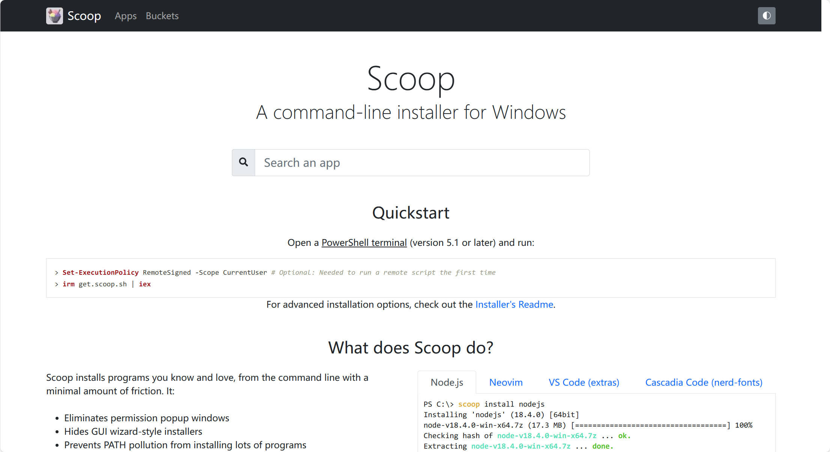The image size is (830, 452).
Task: Click the magnifying glass search icon
Action: 244,163
